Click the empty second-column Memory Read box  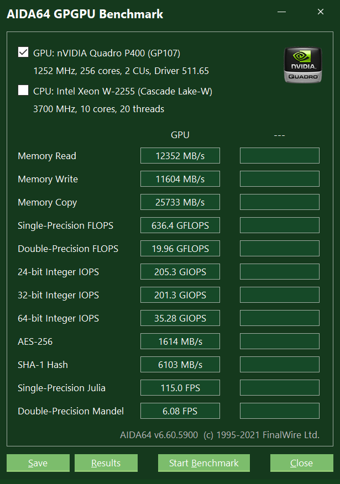pyautogui.click(x=280, y=156)
